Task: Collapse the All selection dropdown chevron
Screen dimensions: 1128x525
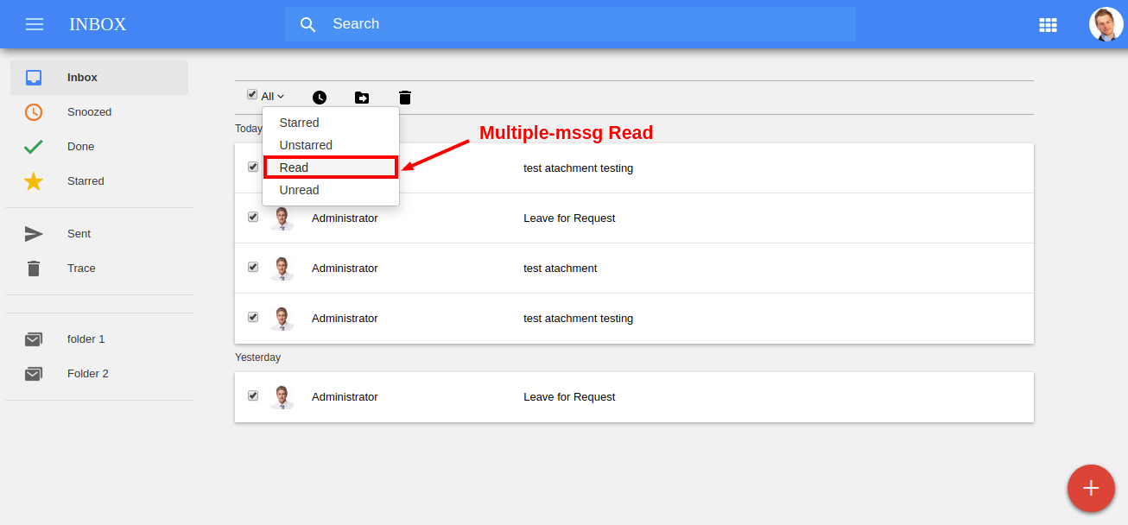Action: click(x=281, y=97)
